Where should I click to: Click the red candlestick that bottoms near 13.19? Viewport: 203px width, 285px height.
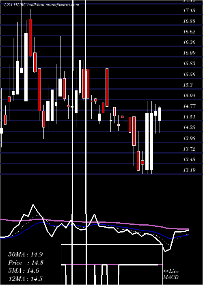[x=138, y=161]
